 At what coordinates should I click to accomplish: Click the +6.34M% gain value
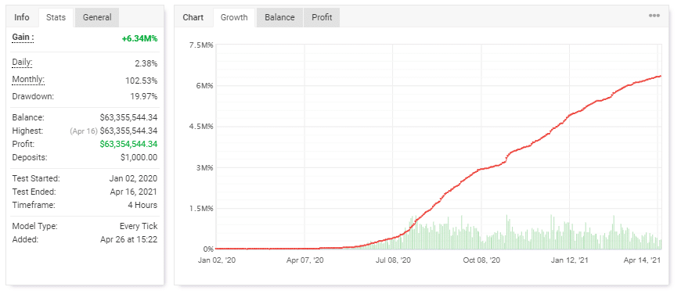(139, 38)
